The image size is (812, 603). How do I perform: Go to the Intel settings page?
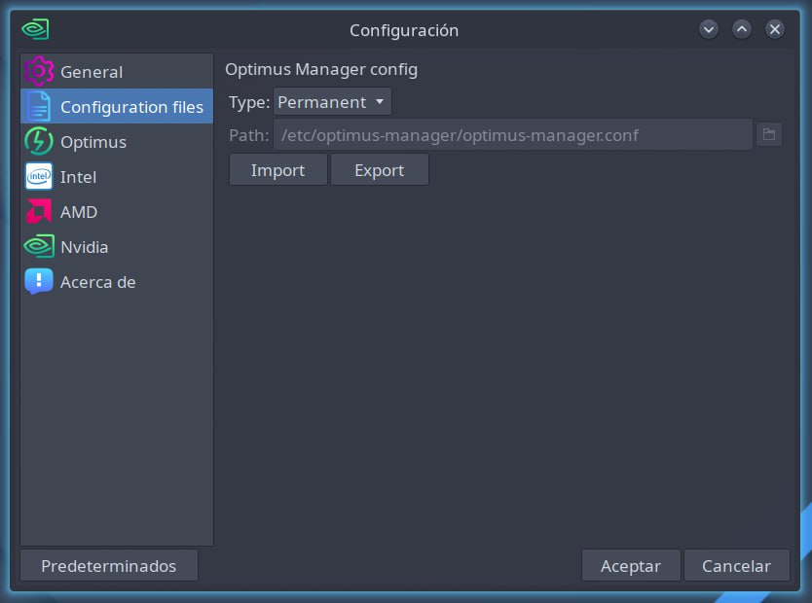[117, 176]
